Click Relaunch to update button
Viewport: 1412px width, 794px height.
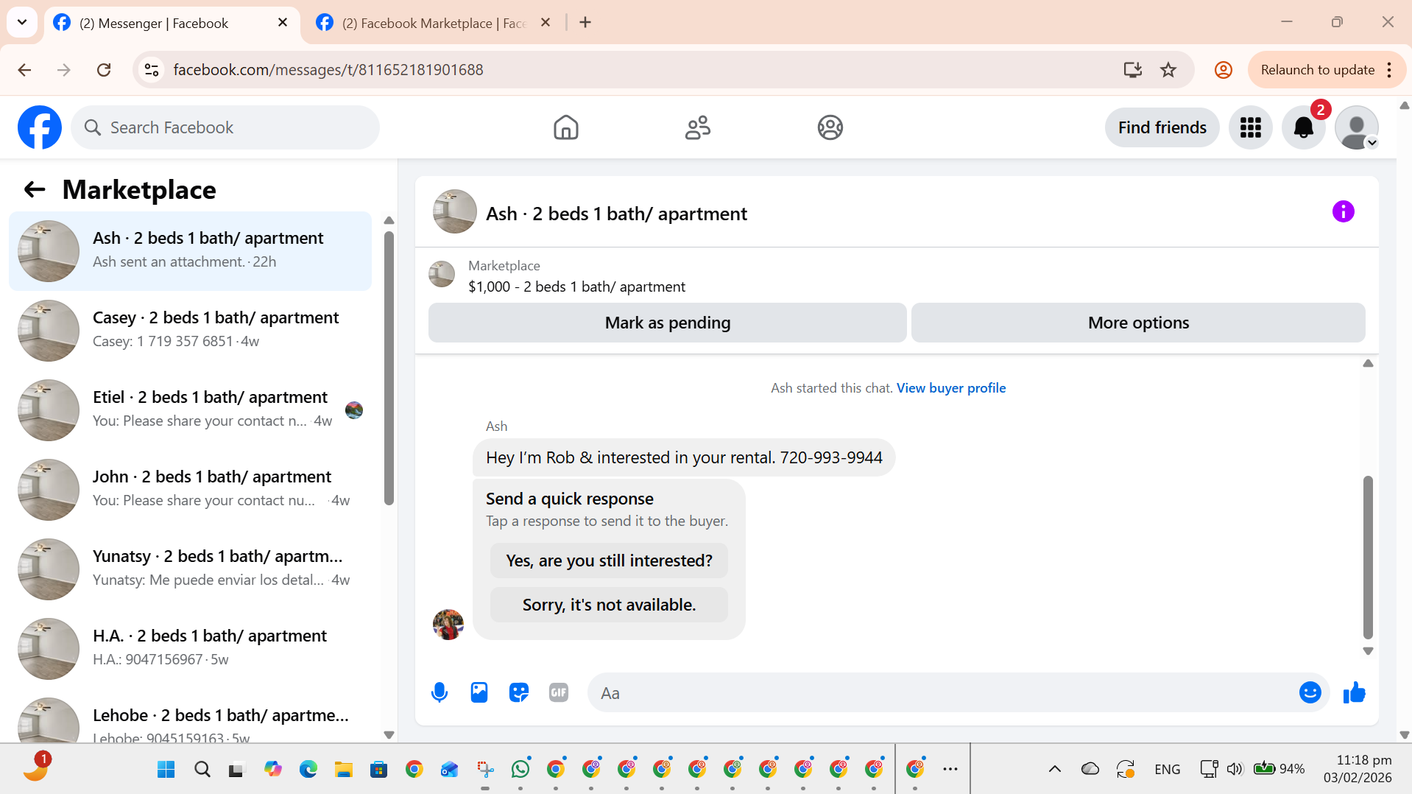point(1318,70)
